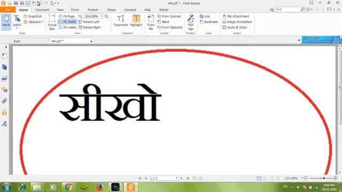Click ribbon zoom out magnifier

80,17
